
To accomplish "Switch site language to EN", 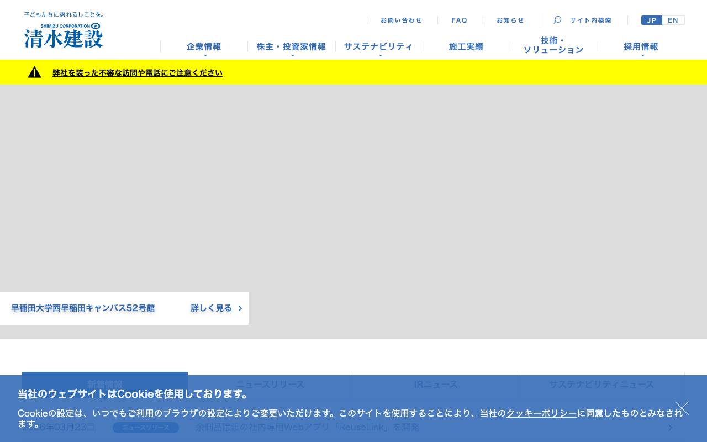I will pyautogui.click(x=673, y=20).
